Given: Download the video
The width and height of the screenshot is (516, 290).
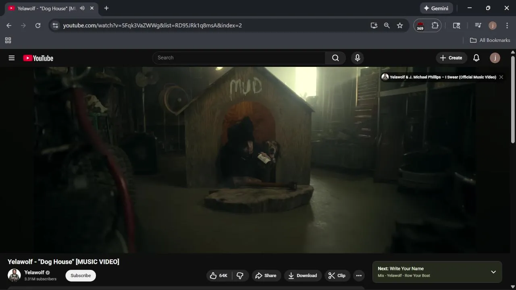Looking at the screenshot, I should [303, 275].
